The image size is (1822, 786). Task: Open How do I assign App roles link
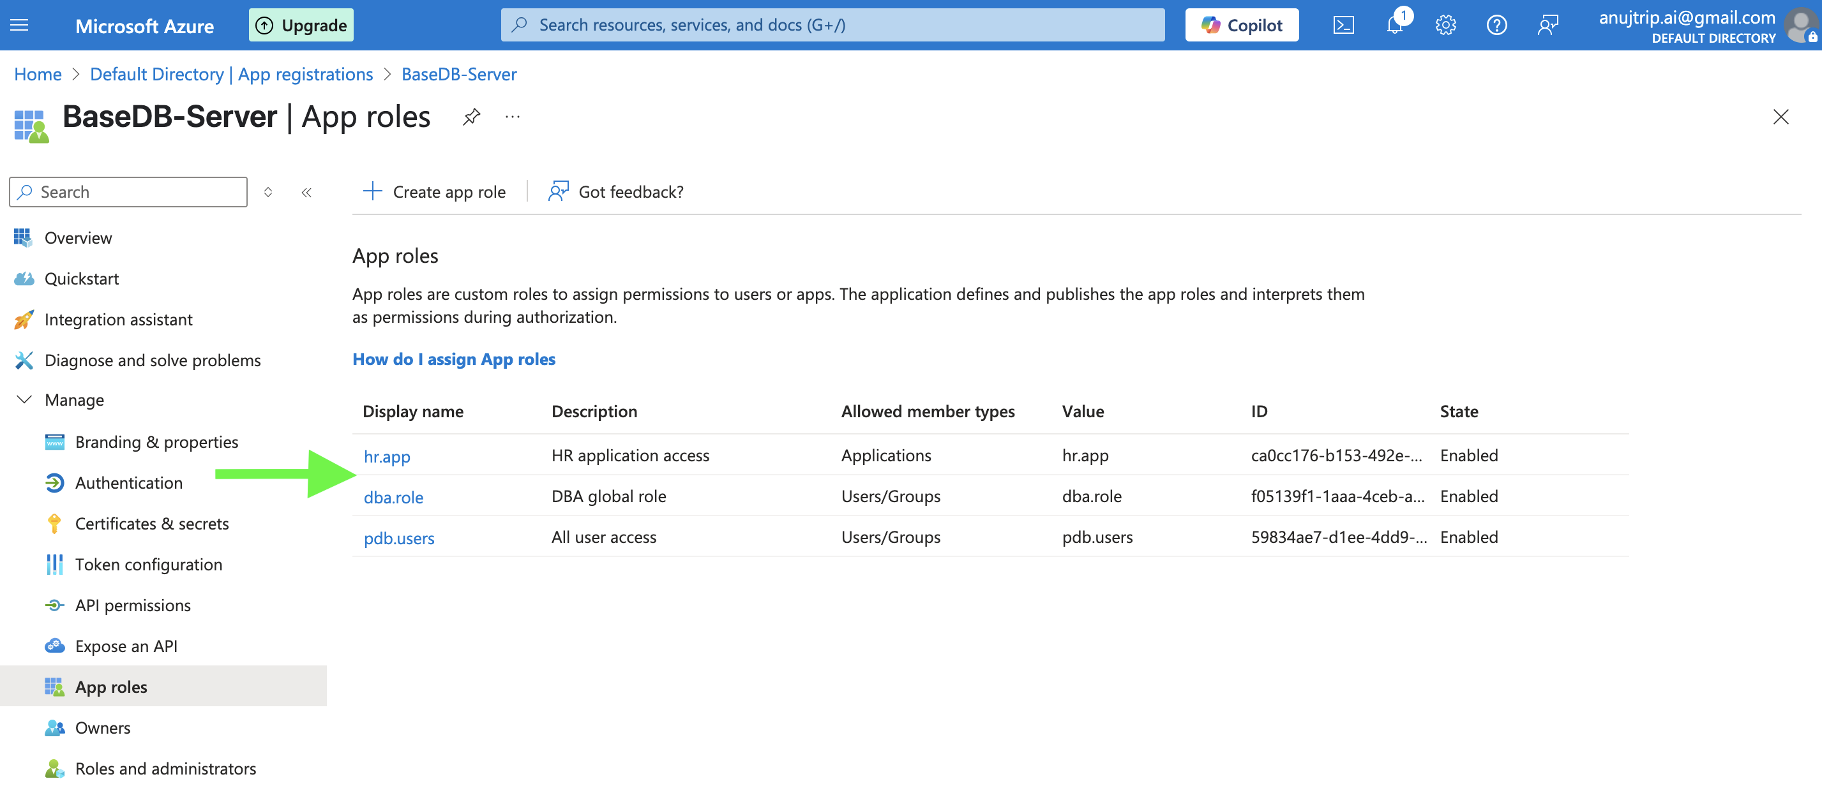(x=453, y=359)
